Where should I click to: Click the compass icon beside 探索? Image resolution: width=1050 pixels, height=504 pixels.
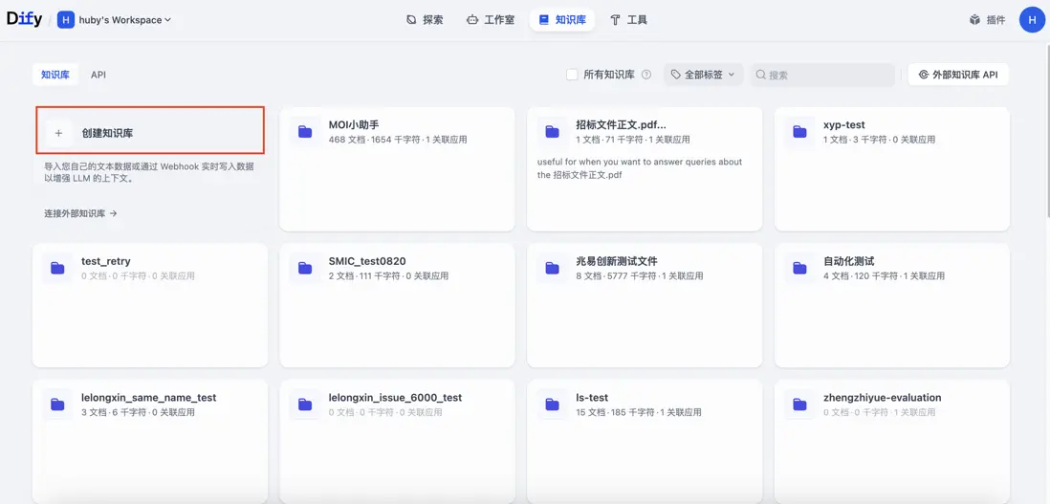411,20
